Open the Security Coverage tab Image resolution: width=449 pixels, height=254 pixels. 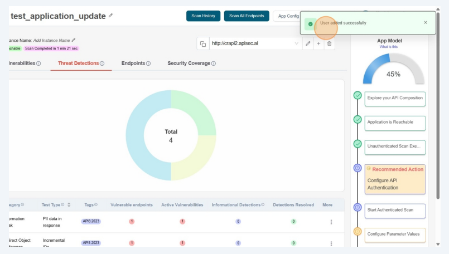tap(189, 63)
